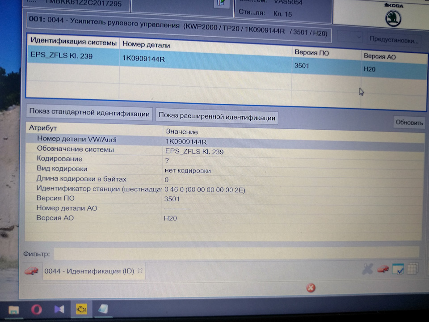Viewport: 429px width, 322px height.
Task: Click the notepad-like taskbar icon
Action: (x=103, y=309)
